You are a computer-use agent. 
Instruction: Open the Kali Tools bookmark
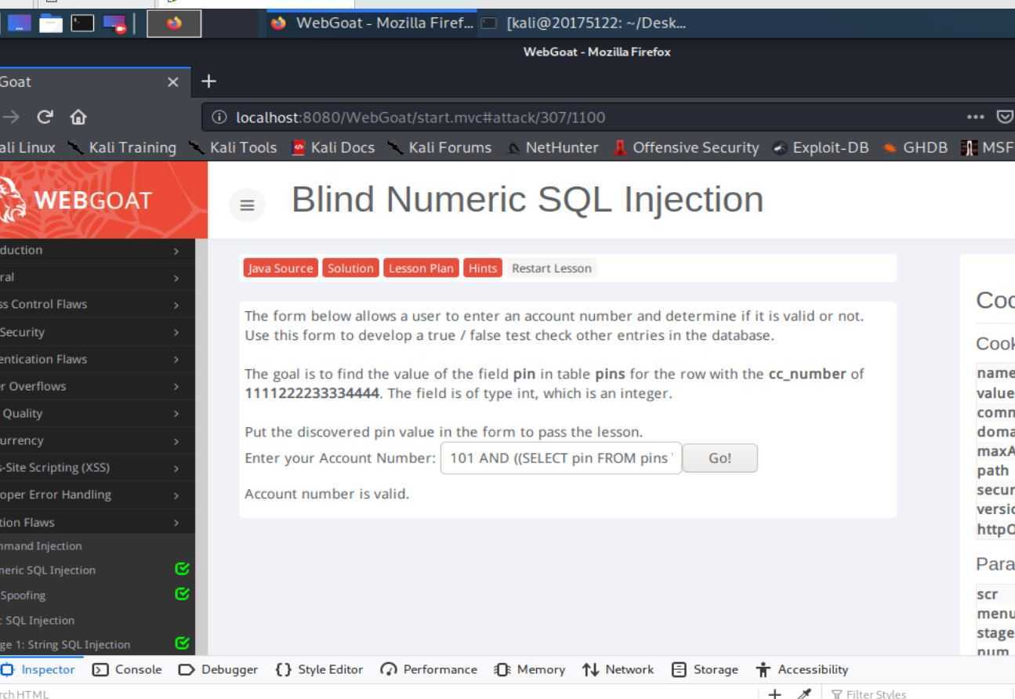click(x=233, y=147)
